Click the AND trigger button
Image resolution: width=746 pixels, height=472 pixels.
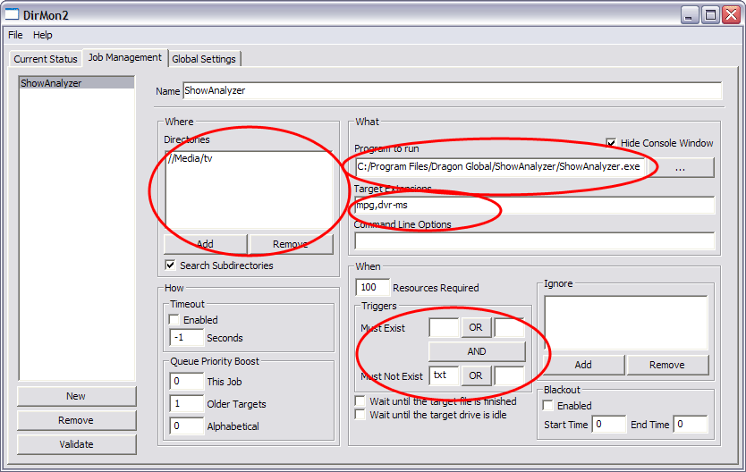tap(477, 351)
